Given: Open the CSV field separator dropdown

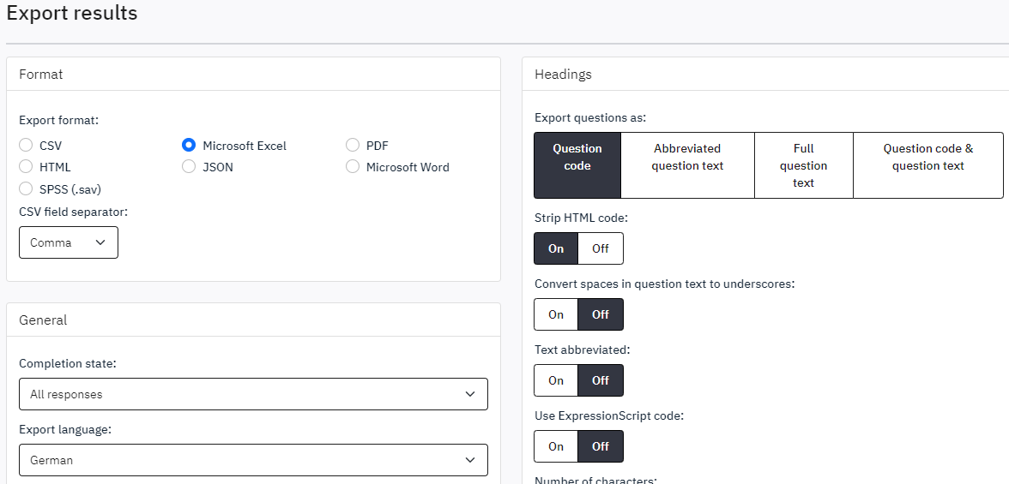Looking at the screenshot, I should pyautogui.click(x=69, y=242).
